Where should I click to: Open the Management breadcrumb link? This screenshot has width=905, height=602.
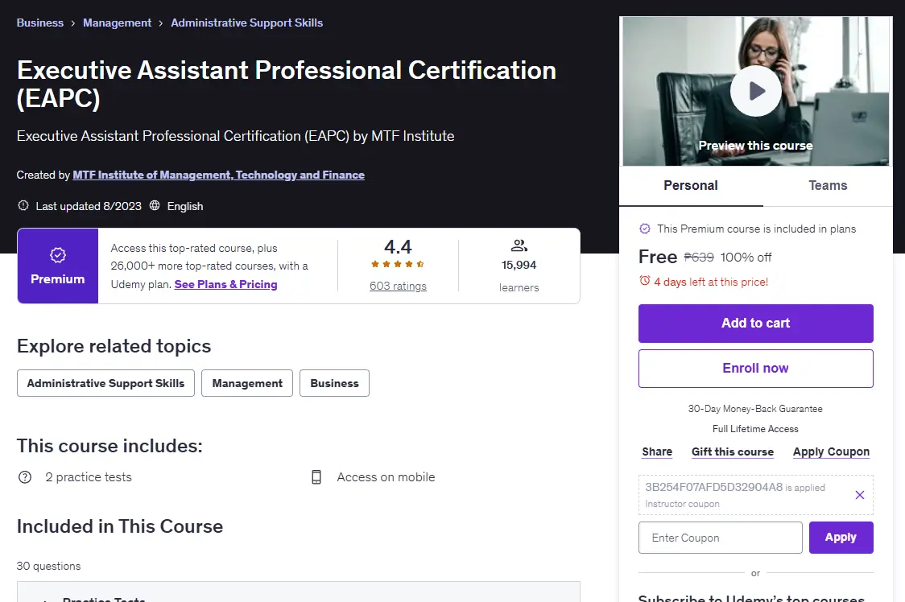pyautogui.click(x=118, y=23)
